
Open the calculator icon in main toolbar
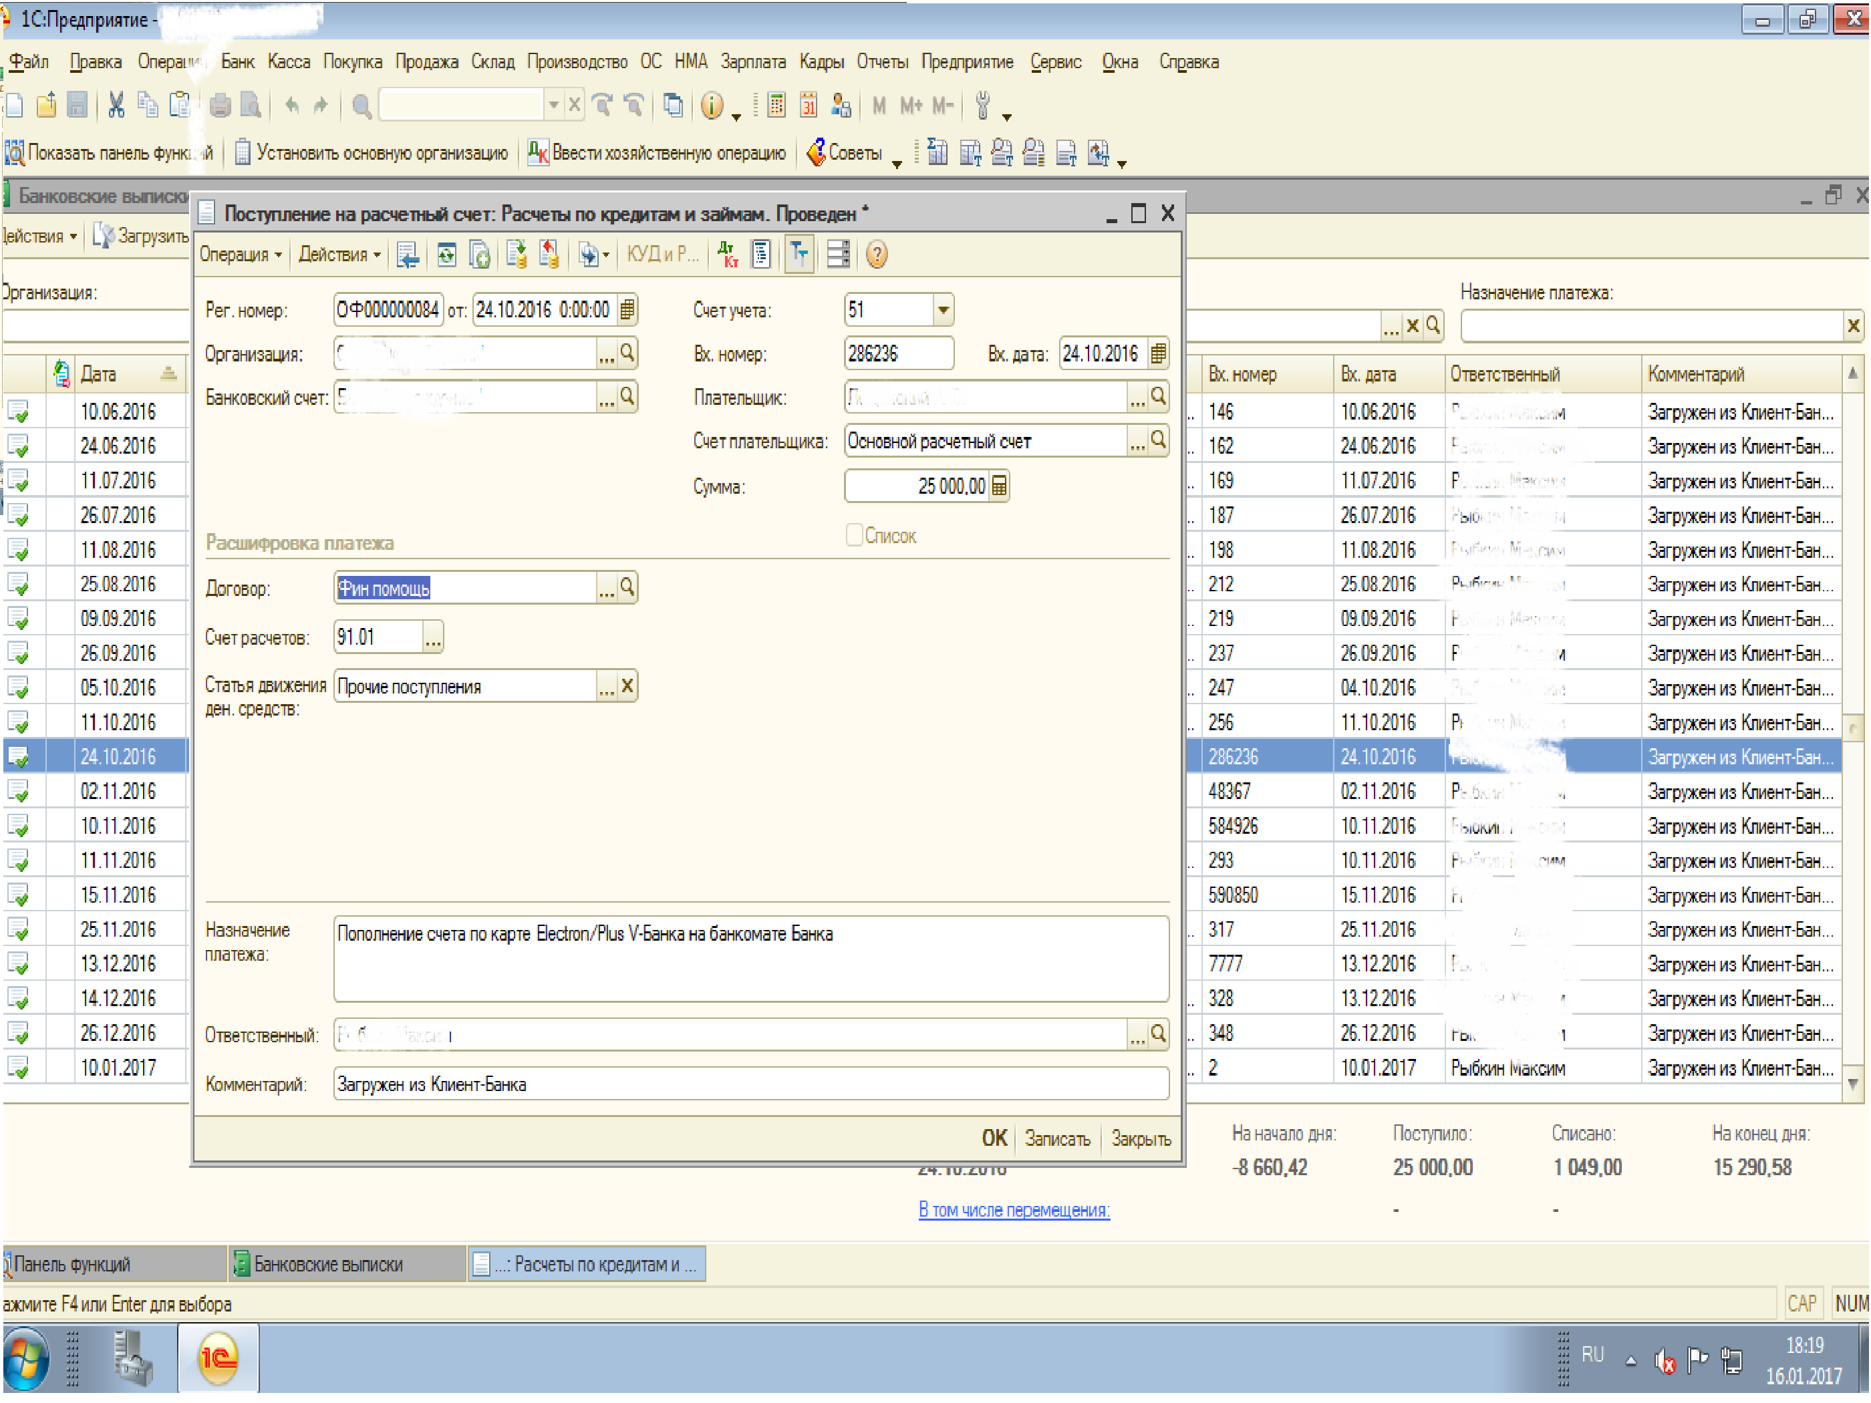point(776,105)
